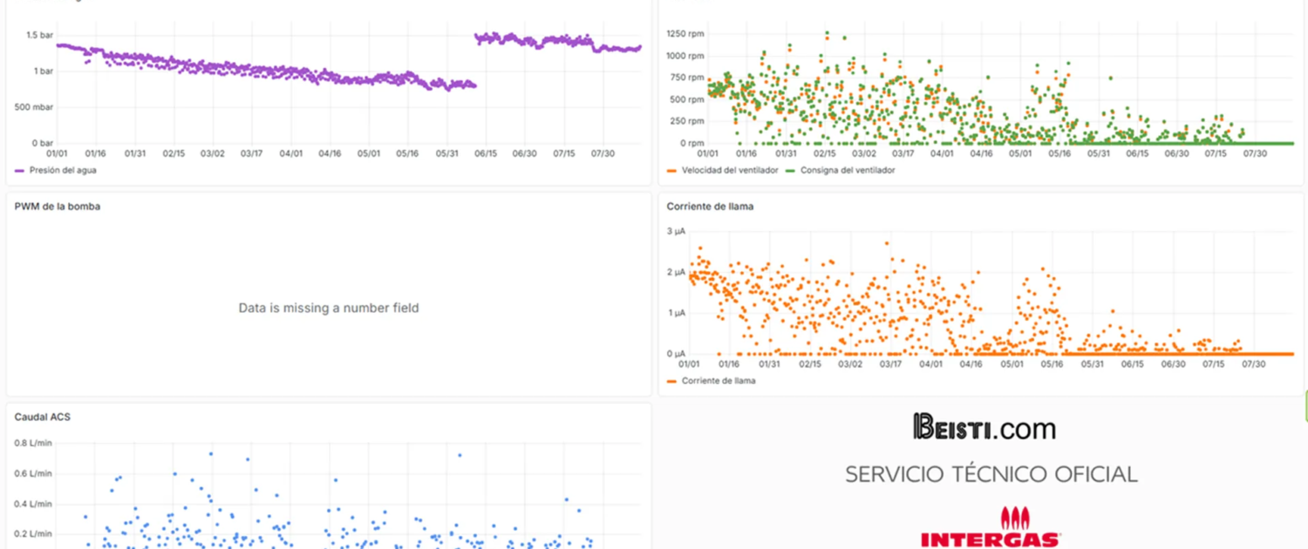Click the 3 µA axis label
Viewport: 1308px width, 549px height.
tap(676, 231)
